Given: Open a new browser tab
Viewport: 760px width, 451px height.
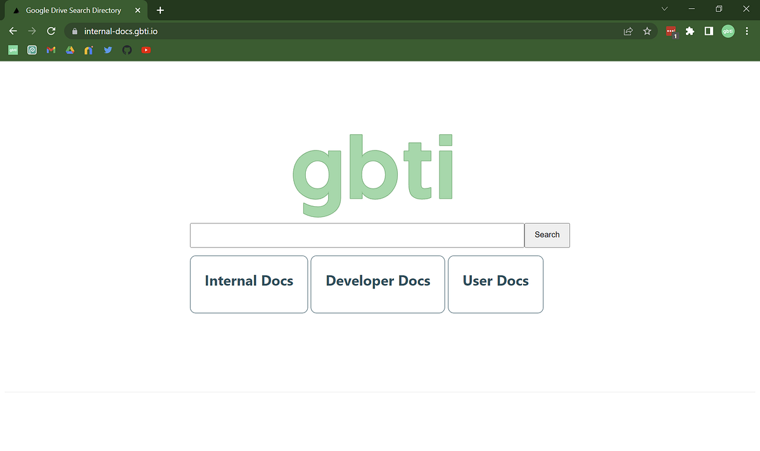Looking at the screenshot, I should [160, 10].
